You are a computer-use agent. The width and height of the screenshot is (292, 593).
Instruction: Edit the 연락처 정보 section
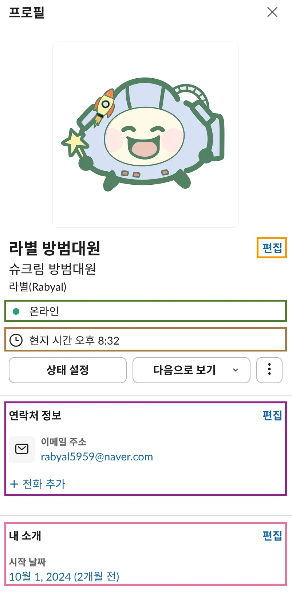pyautogui.click(x=272, y=415)
